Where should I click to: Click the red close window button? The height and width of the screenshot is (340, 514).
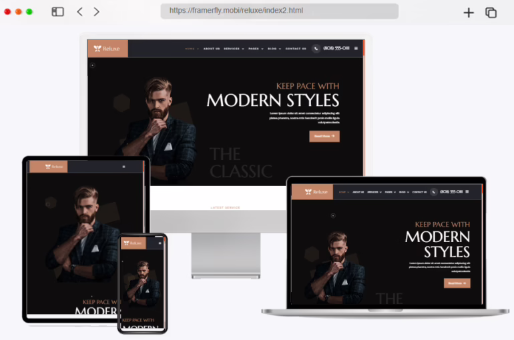7,12
